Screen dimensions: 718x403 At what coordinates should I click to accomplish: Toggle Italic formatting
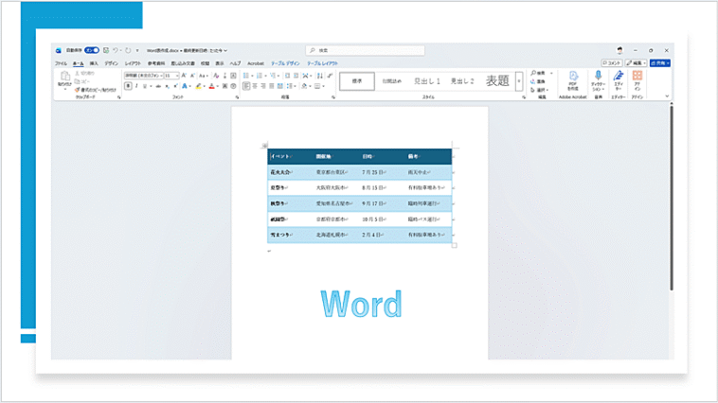[x=136, y=86]
